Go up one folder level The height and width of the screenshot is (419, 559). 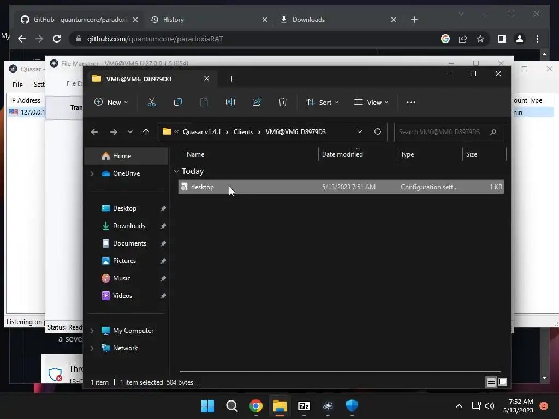click(146, 132)
